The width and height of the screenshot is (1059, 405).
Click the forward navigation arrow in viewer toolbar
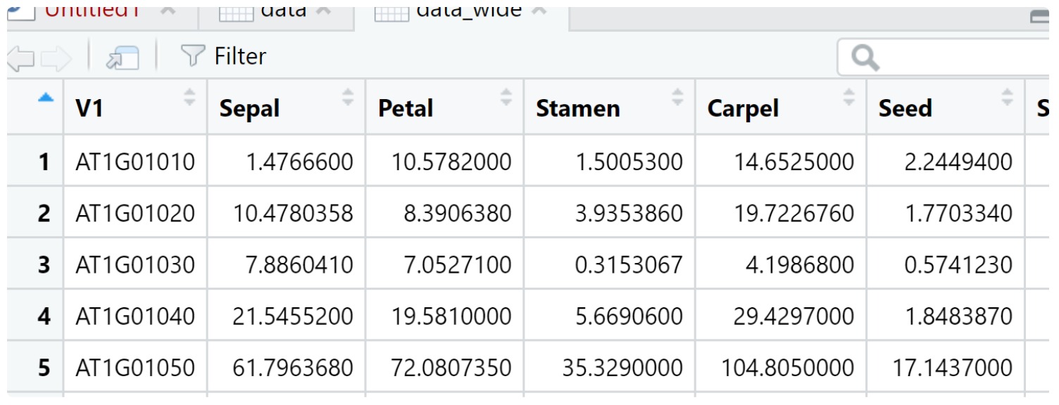point(59,58)
